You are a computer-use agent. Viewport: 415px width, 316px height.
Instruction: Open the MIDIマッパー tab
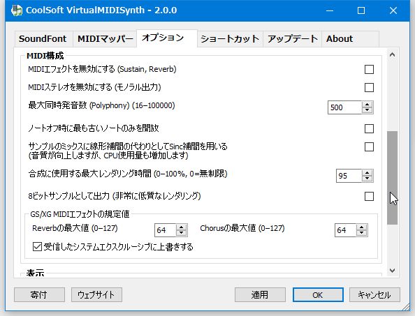click(x=105, y=39)
